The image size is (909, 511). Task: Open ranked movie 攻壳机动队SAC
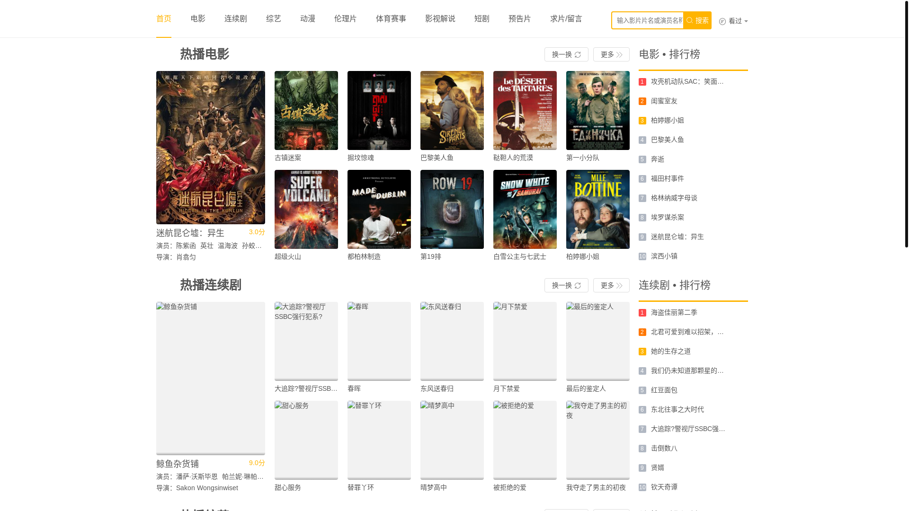687,81
